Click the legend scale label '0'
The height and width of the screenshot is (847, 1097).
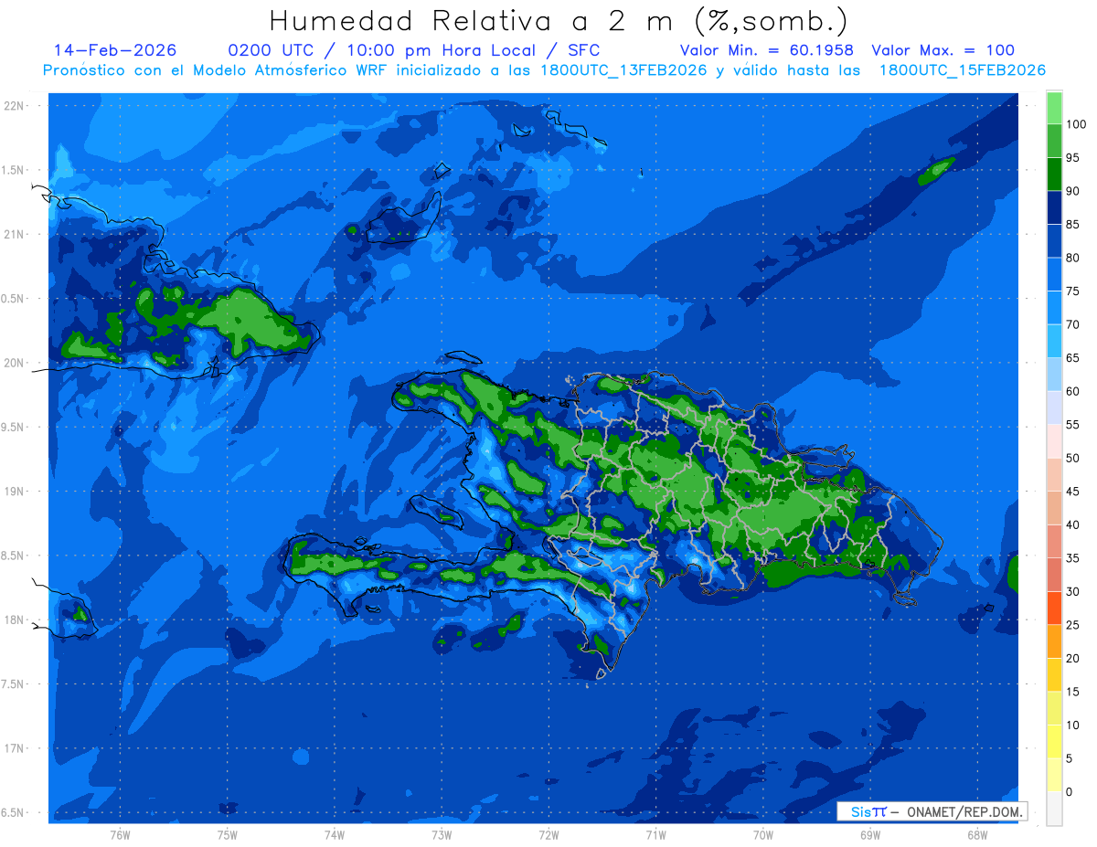point(1070,791)
